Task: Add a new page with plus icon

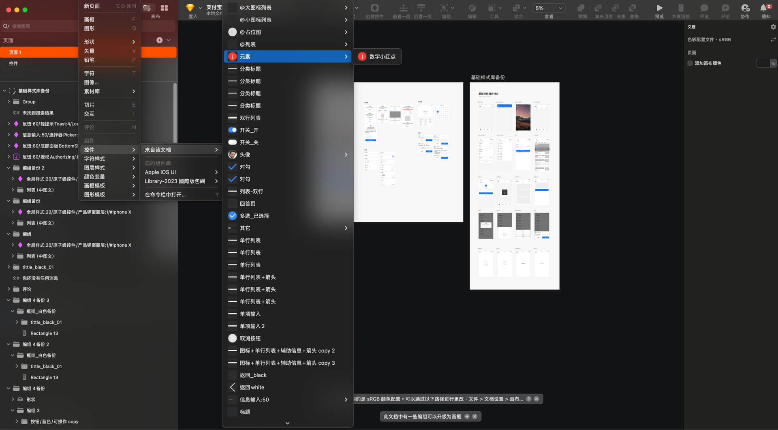Action: pos(159,40)
